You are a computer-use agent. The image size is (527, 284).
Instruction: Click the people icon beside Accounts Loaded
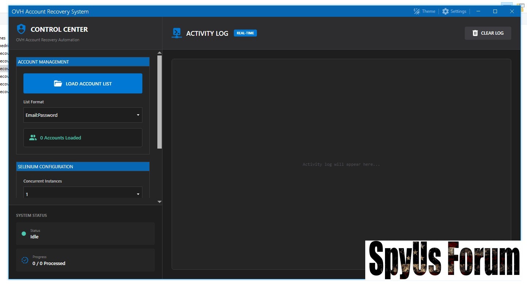pos(33,138)
